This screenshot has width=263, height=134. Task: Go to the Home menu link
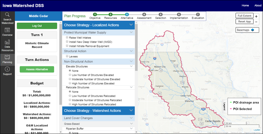[245, 6]
